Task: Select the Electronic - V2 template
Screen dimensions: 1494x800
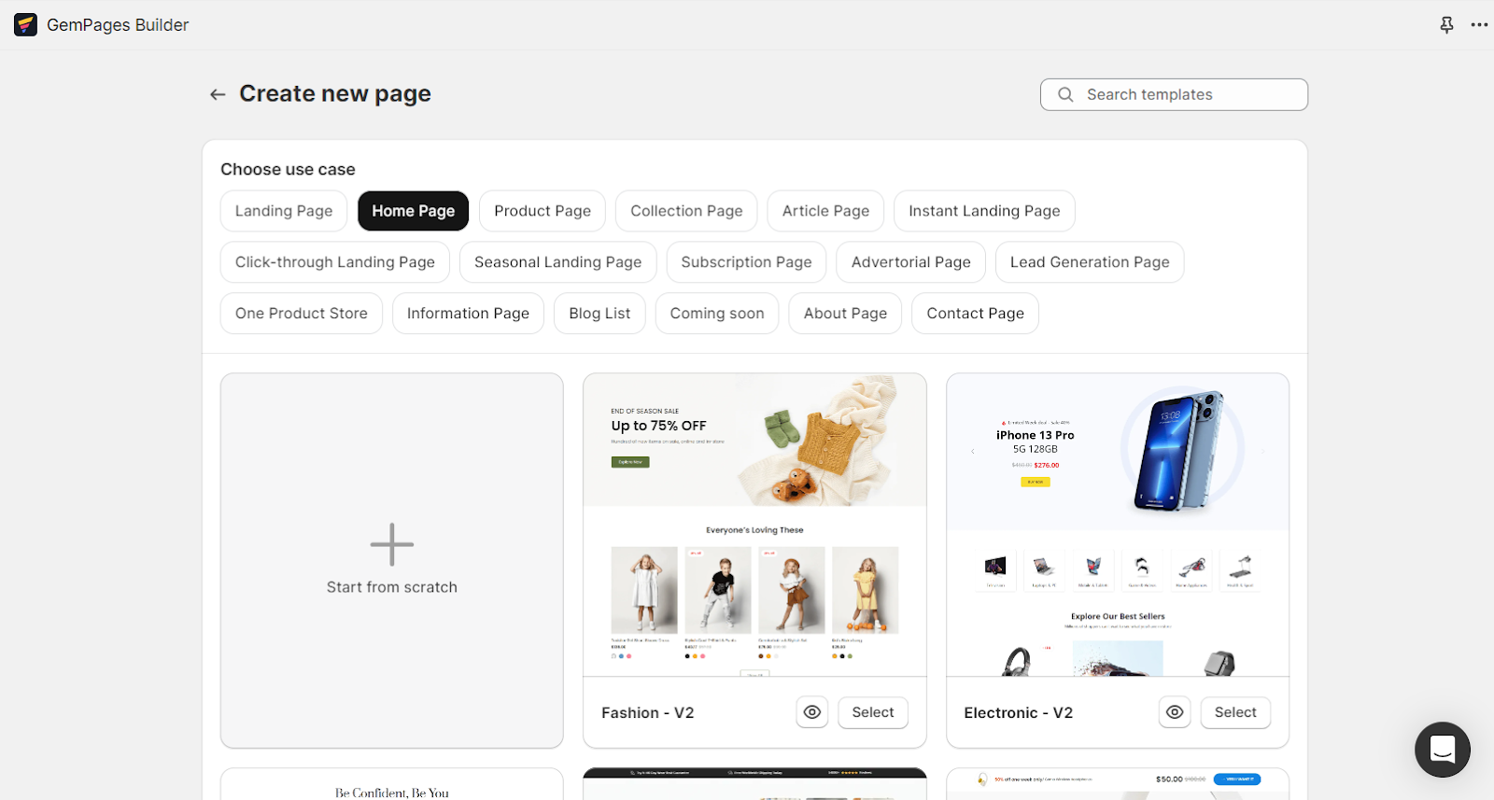Action: pyautogui.click(x=1234, y=712)
